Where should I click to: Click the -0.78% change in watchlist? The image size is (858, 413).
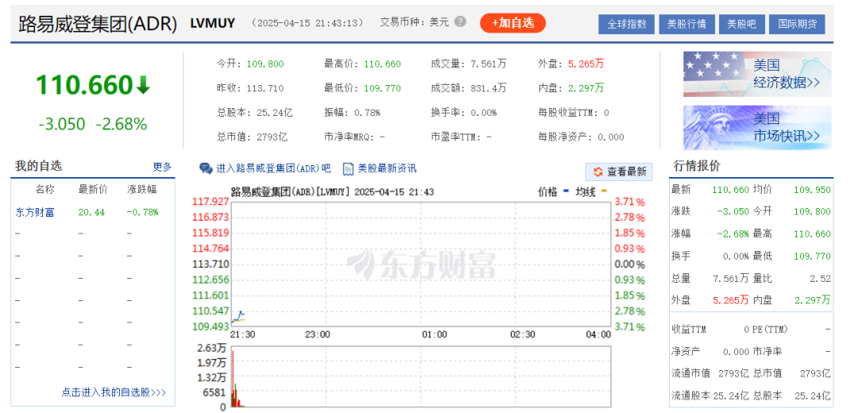click(142, 212)
